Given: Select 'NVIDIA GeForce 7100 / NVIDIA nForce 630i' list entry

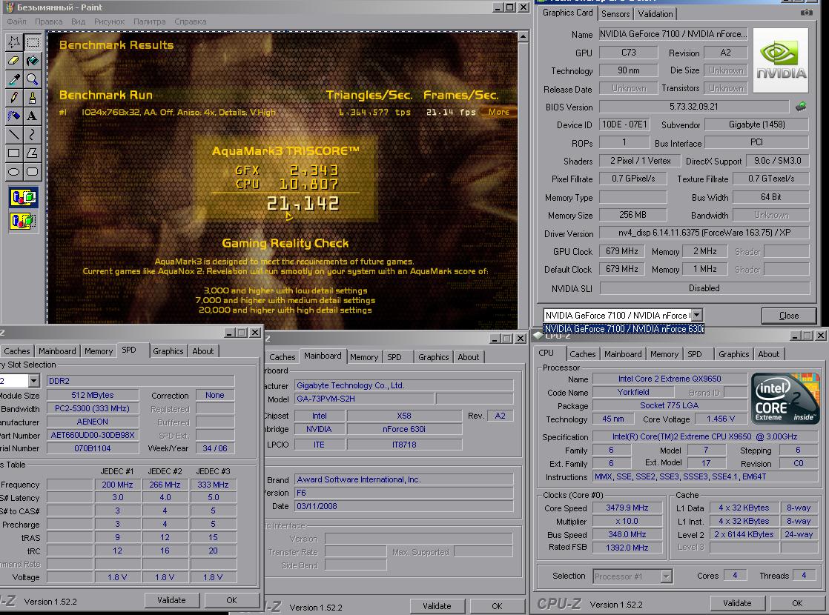Looking at the screenshot, I should point(624,329).
